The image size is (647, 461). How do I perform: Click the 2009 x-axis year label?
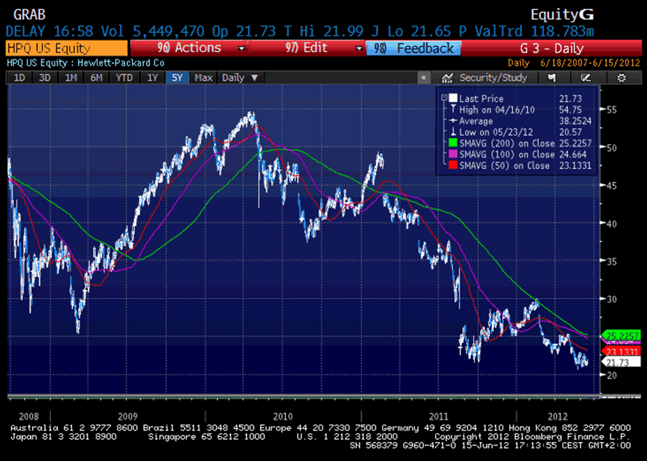click(x=128, y=416)
